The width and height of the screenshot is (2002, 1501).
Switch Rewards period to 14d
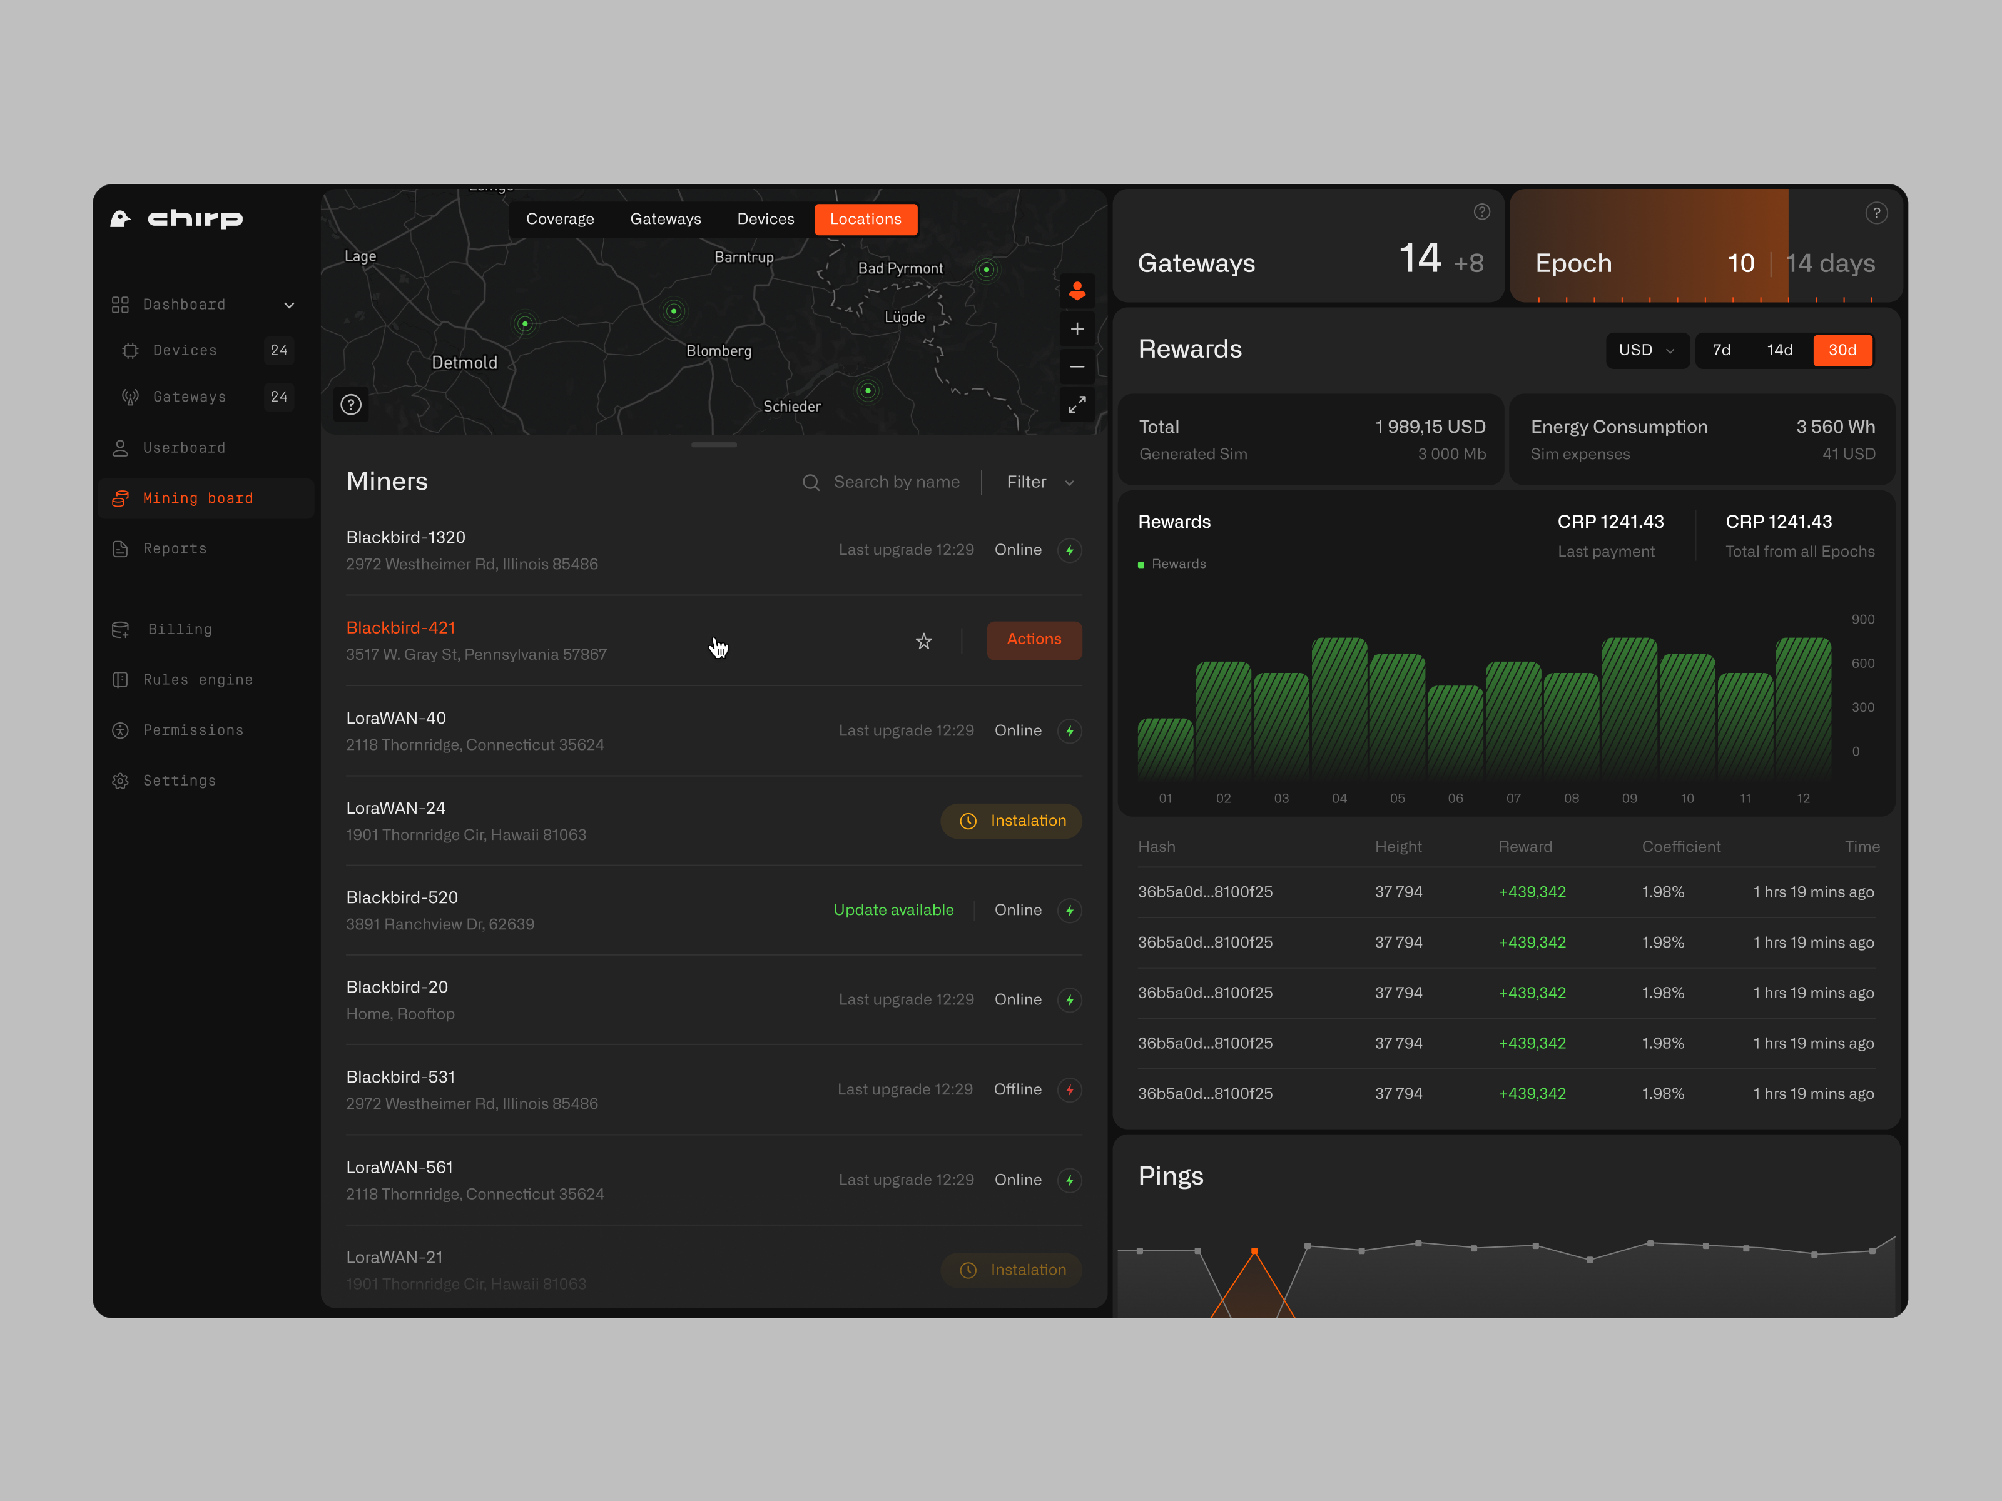(x=1779, y=350)
